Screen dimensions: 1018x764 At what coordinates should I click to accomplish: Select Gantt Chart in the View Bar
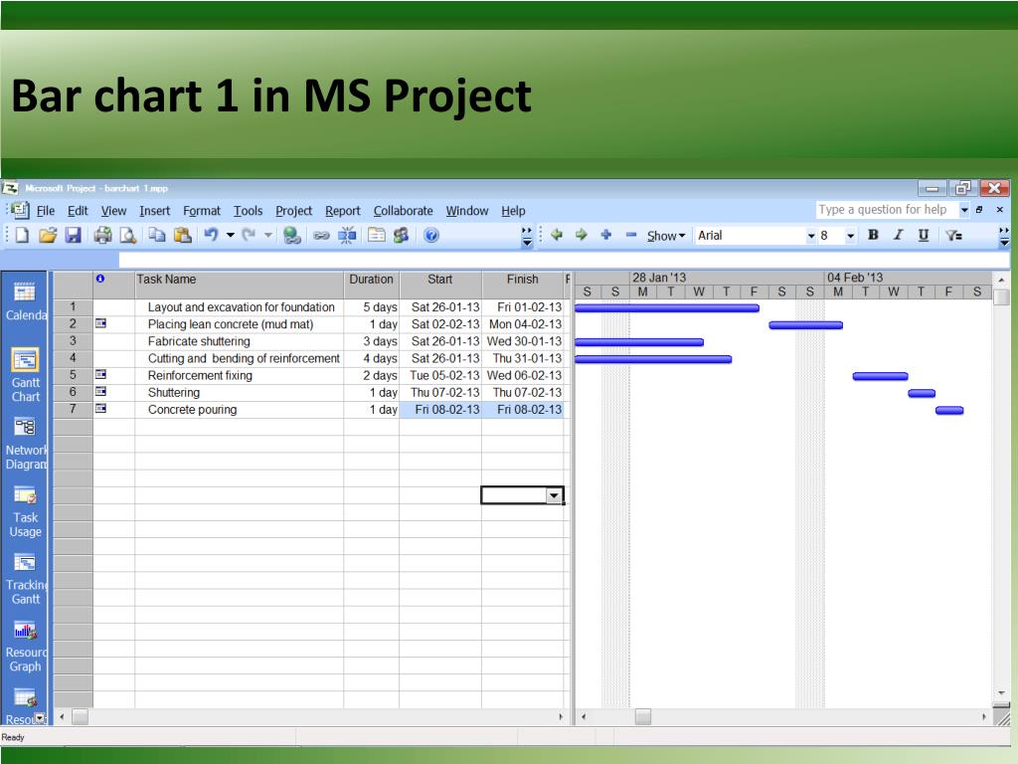25,375
